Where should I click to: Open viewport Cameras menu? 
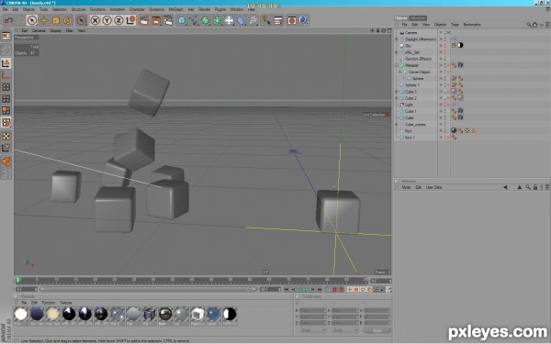tap(39, 30)
